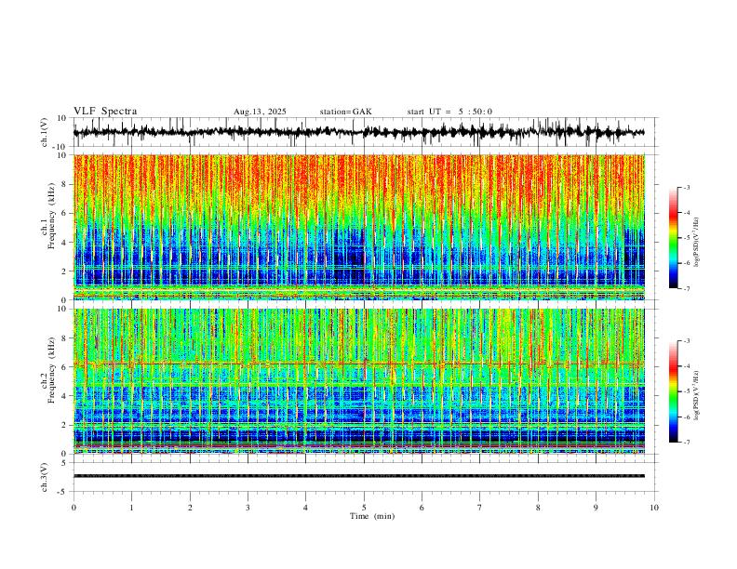This screenshot has height=569, width=737.
Task: Select the ch.1 "Frequency (kHz)" axis label
Action: coord(52,216)
